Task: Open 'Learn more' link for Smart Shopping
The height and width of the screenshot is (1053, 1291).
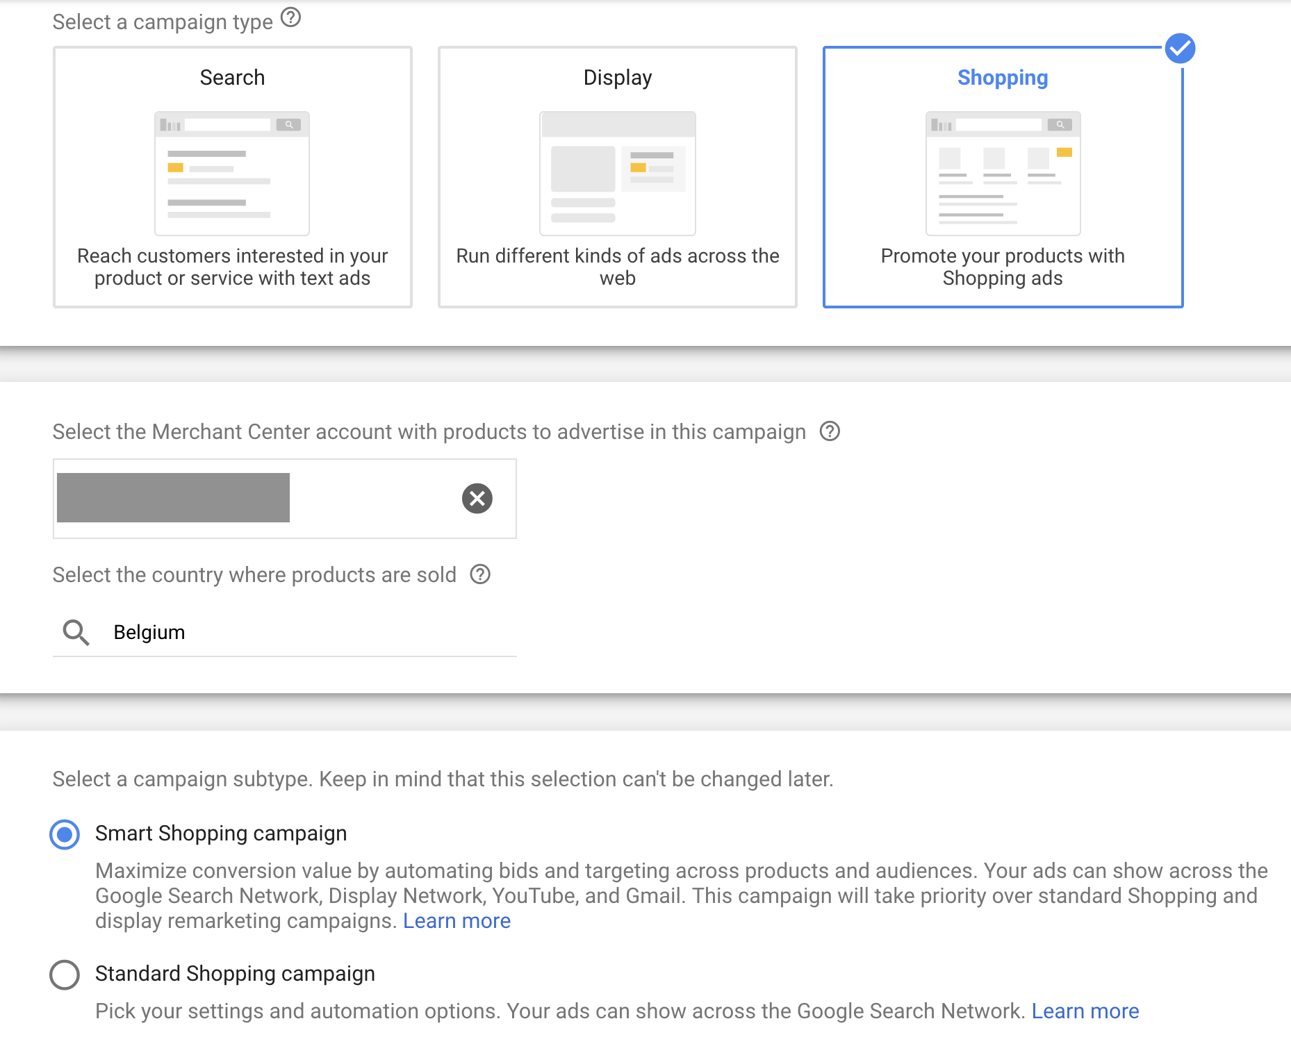Action: pyautogui.click(x=457, y=921)
